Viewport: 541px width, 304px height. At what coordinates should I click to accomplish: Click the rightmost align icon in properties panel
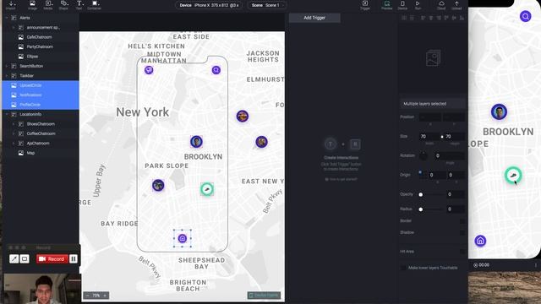tap(462, 18)
